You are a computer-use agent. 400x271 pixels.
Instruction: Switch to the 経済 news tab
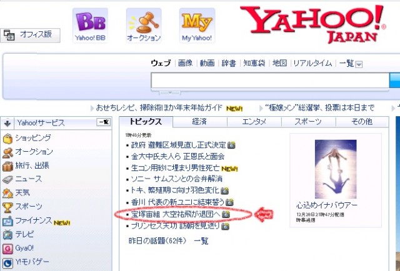[x=199, y=122]
